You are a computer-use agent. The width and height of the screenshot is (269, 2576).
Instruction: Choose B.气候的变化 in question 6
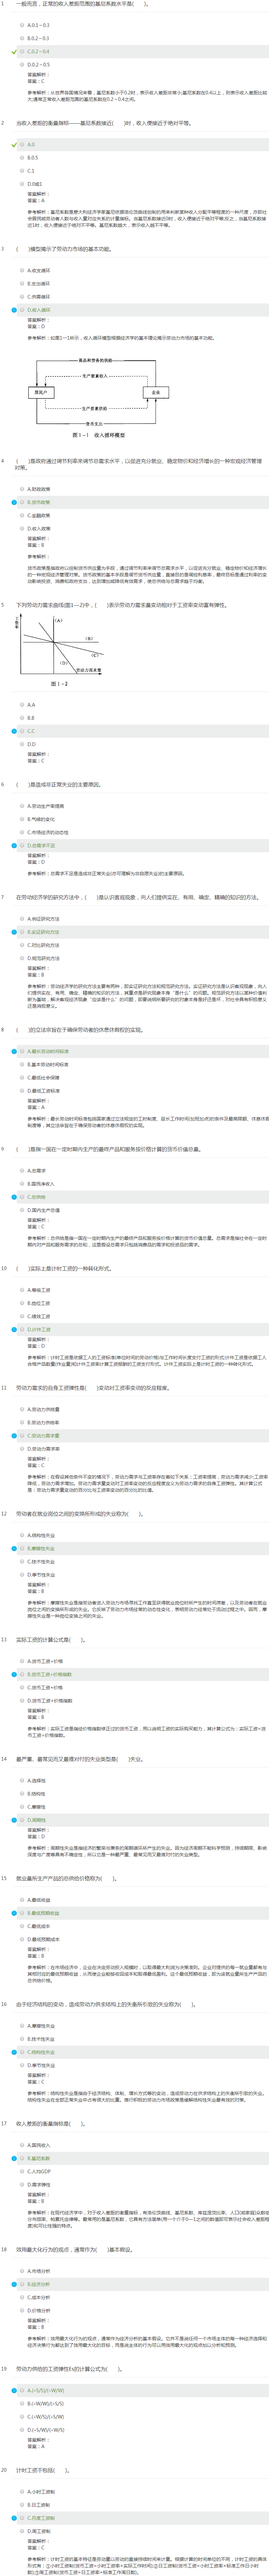coord(41,819)
